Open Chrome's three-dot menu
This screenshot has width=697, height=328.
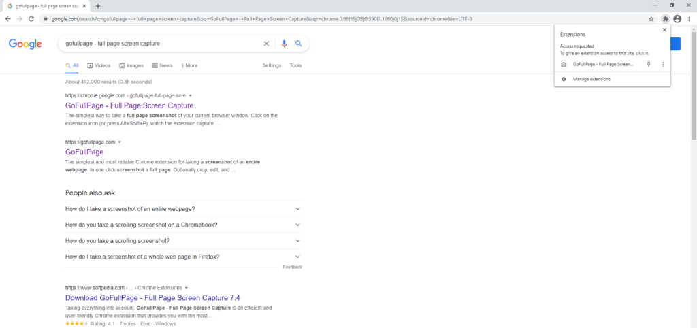(689, 18)
